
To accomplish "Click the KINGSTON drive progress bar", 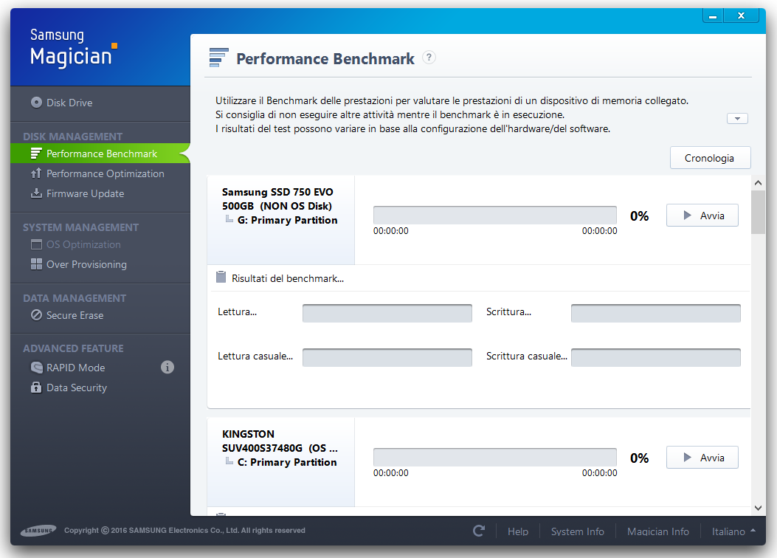I will (495, 458).
